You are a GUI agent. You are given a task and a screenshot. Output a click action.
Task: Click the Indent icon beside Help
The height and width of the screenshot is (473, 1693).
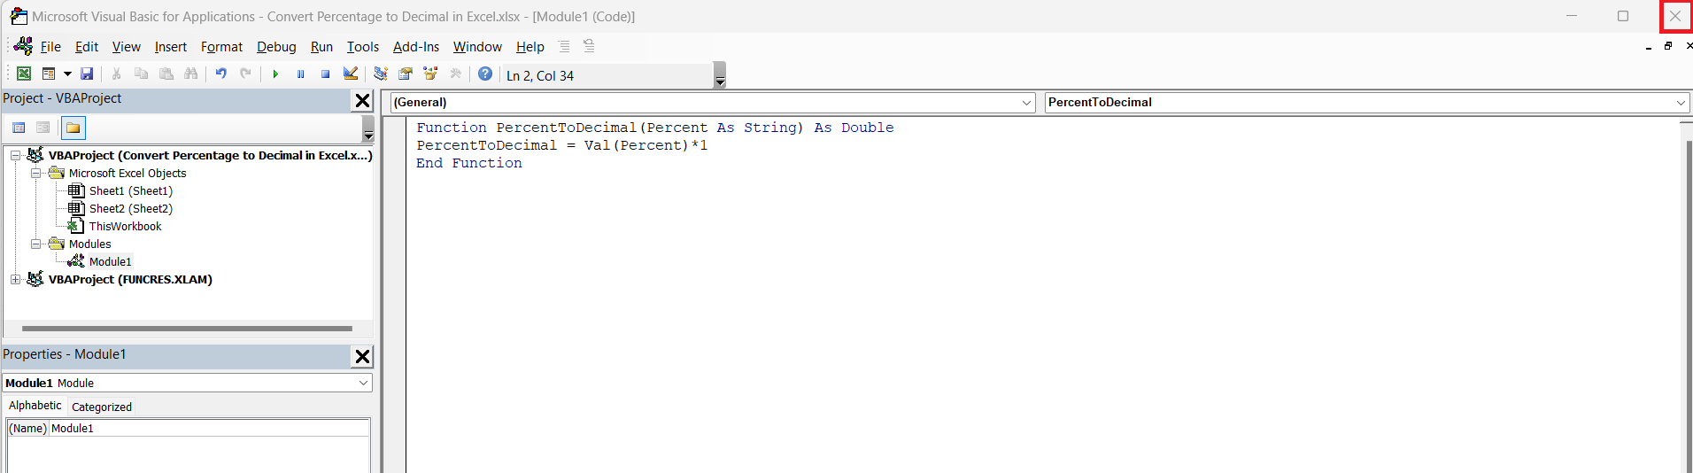pyautogui.click(x=564, y=46)
